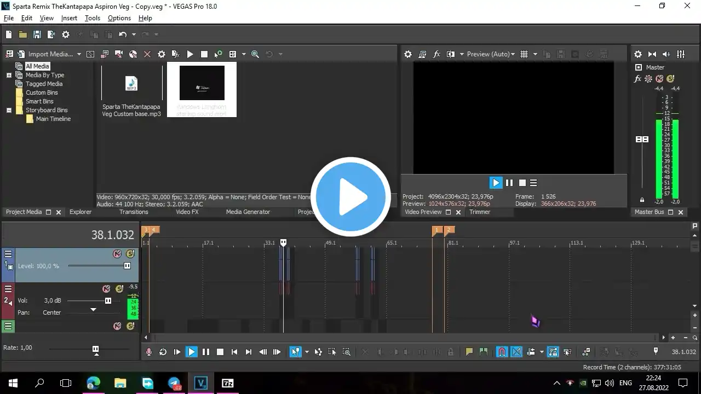
Task: Switch to the Video FX tab
Action: click(187, 212)
